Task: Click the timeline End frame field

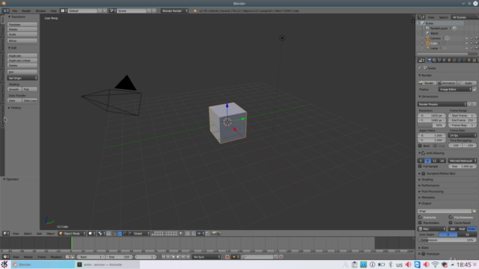Action: 120,257
